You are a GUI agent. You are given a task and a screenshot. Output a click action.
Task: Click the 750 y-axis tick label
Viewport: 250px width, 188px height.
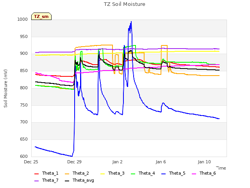click(x=24, y=105)
